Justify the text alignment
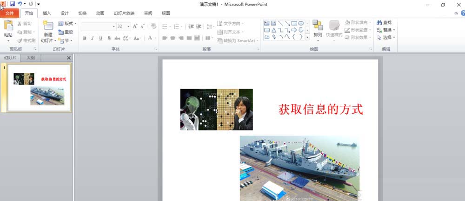The height and width of the screenshot is (201, 465). (189, 38)
